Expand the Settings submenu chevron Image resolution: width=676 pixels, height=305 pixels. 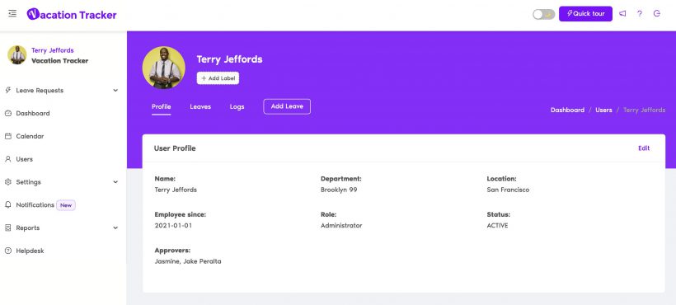point(115,182)
